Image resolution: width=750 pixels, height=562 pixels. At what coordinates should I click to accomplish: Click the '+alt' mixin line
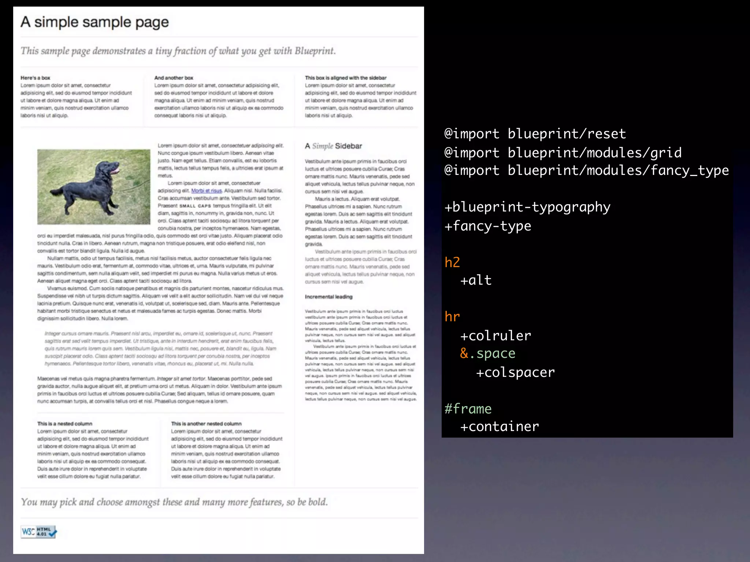coord(476,280)
